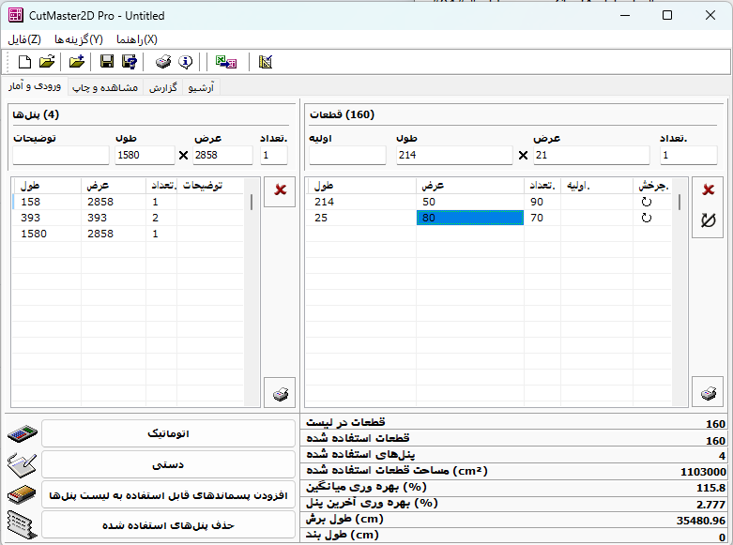Click the حذف پنل‌های استفاده شده button
The image size is (733, 545).
pos(168,524)
